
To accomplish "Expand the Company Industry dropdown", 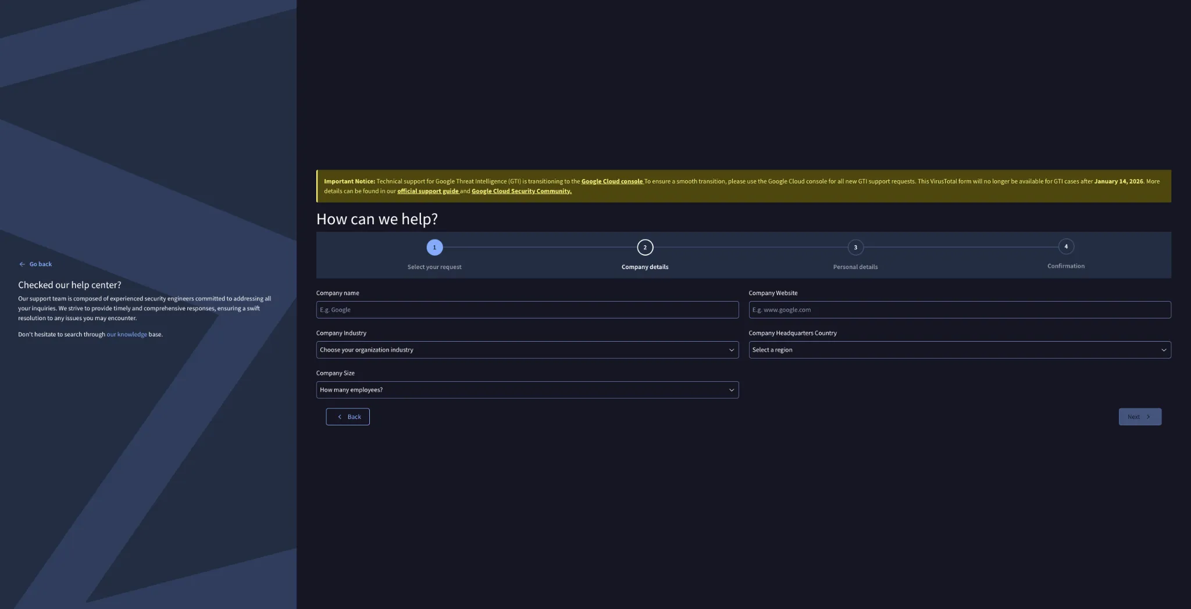I will click(x=527, y=350).
